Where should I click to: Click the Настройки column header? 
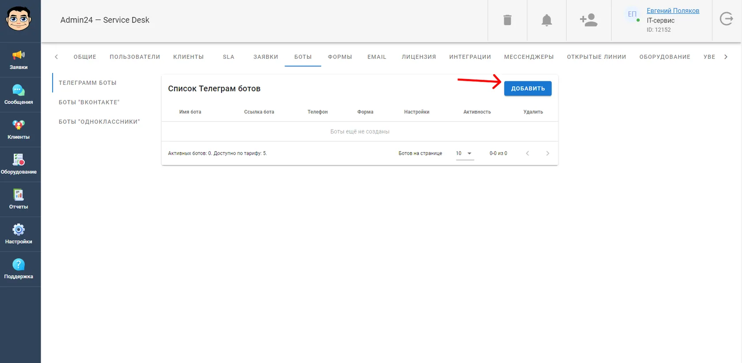416,112
